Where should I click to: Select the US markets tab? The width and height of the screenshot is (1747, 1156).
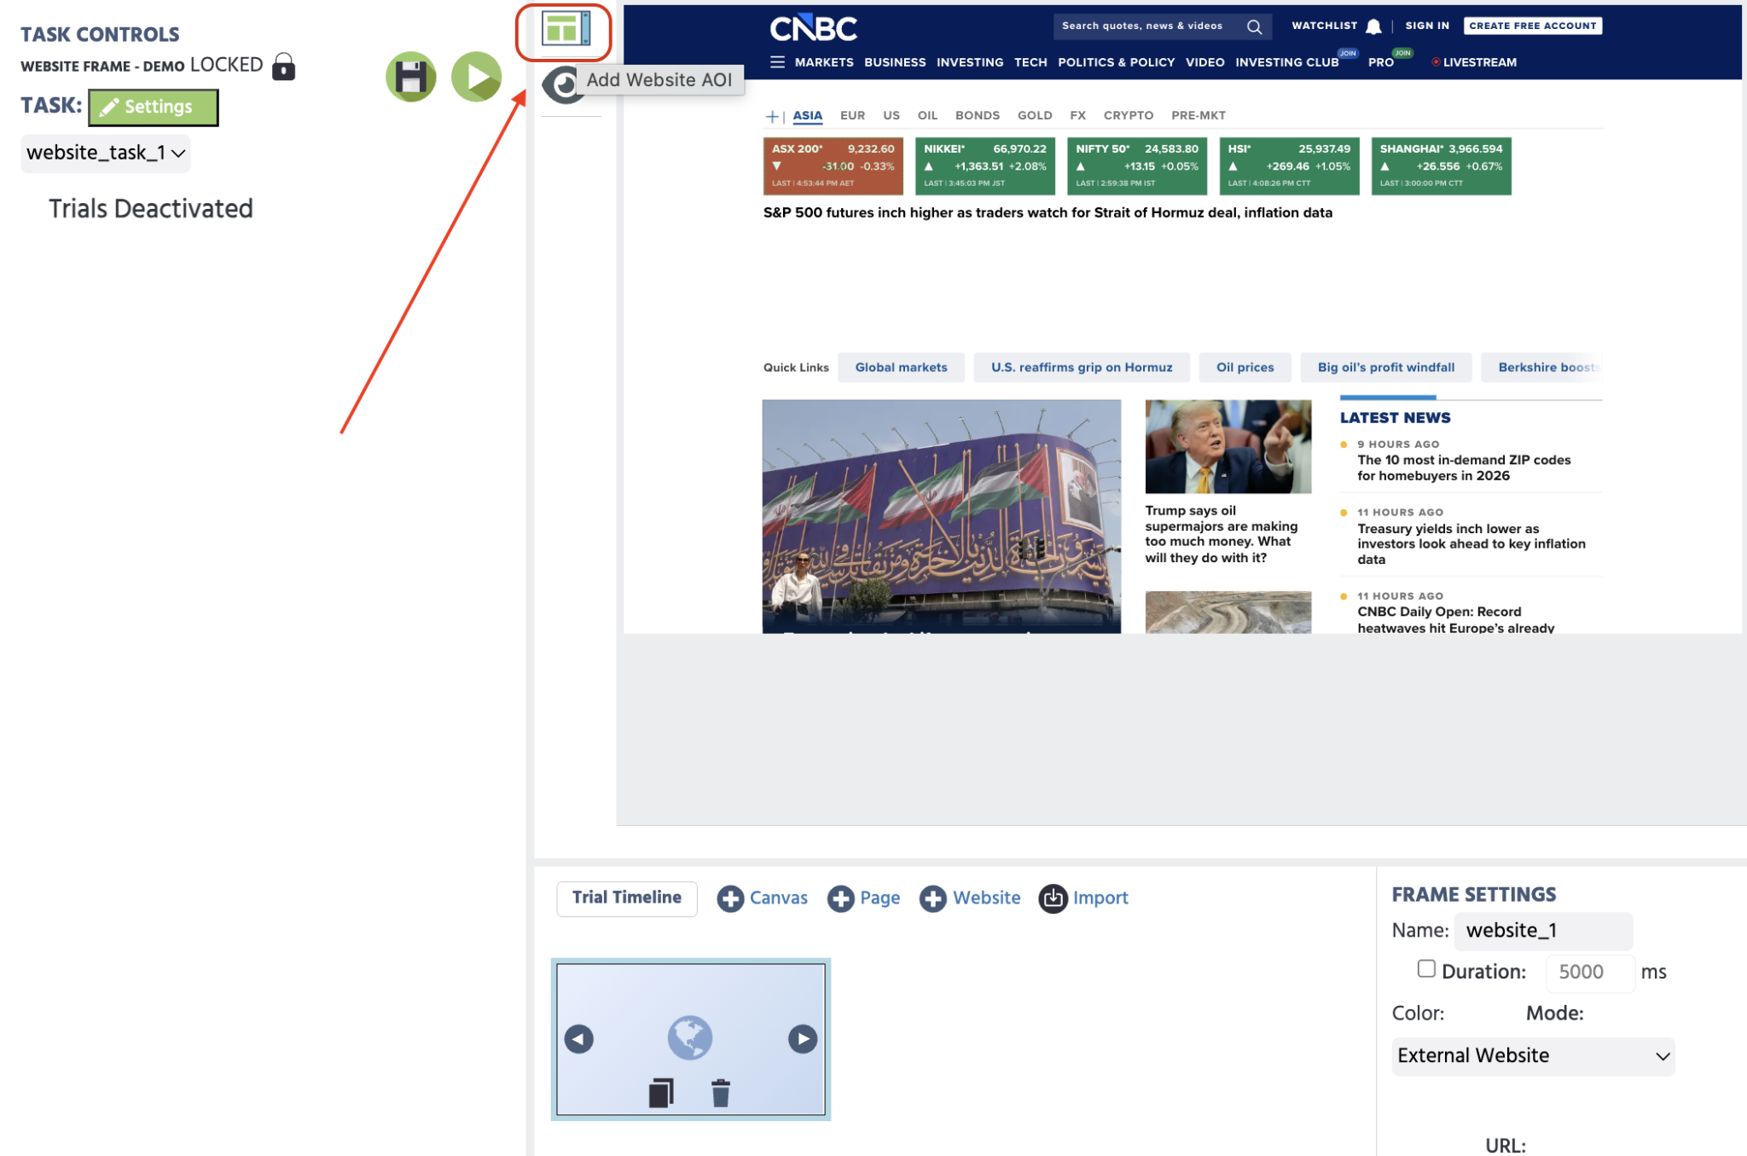pyautogui.click(x=891, y=115)
